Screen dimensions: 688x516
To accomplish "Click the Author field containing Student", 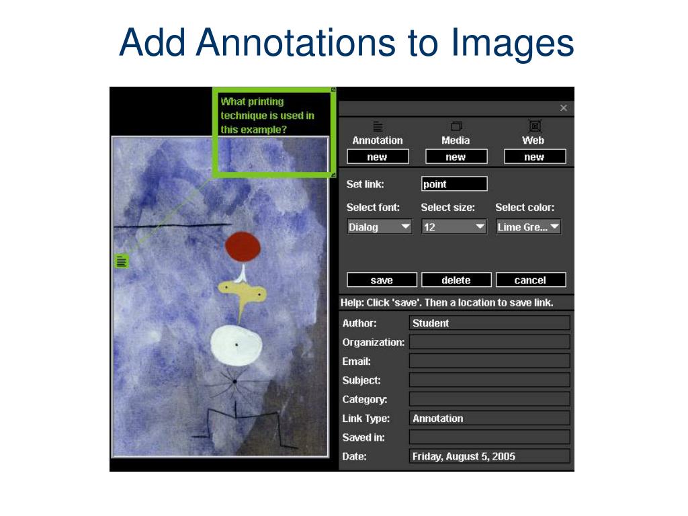I will coord(490,323).
